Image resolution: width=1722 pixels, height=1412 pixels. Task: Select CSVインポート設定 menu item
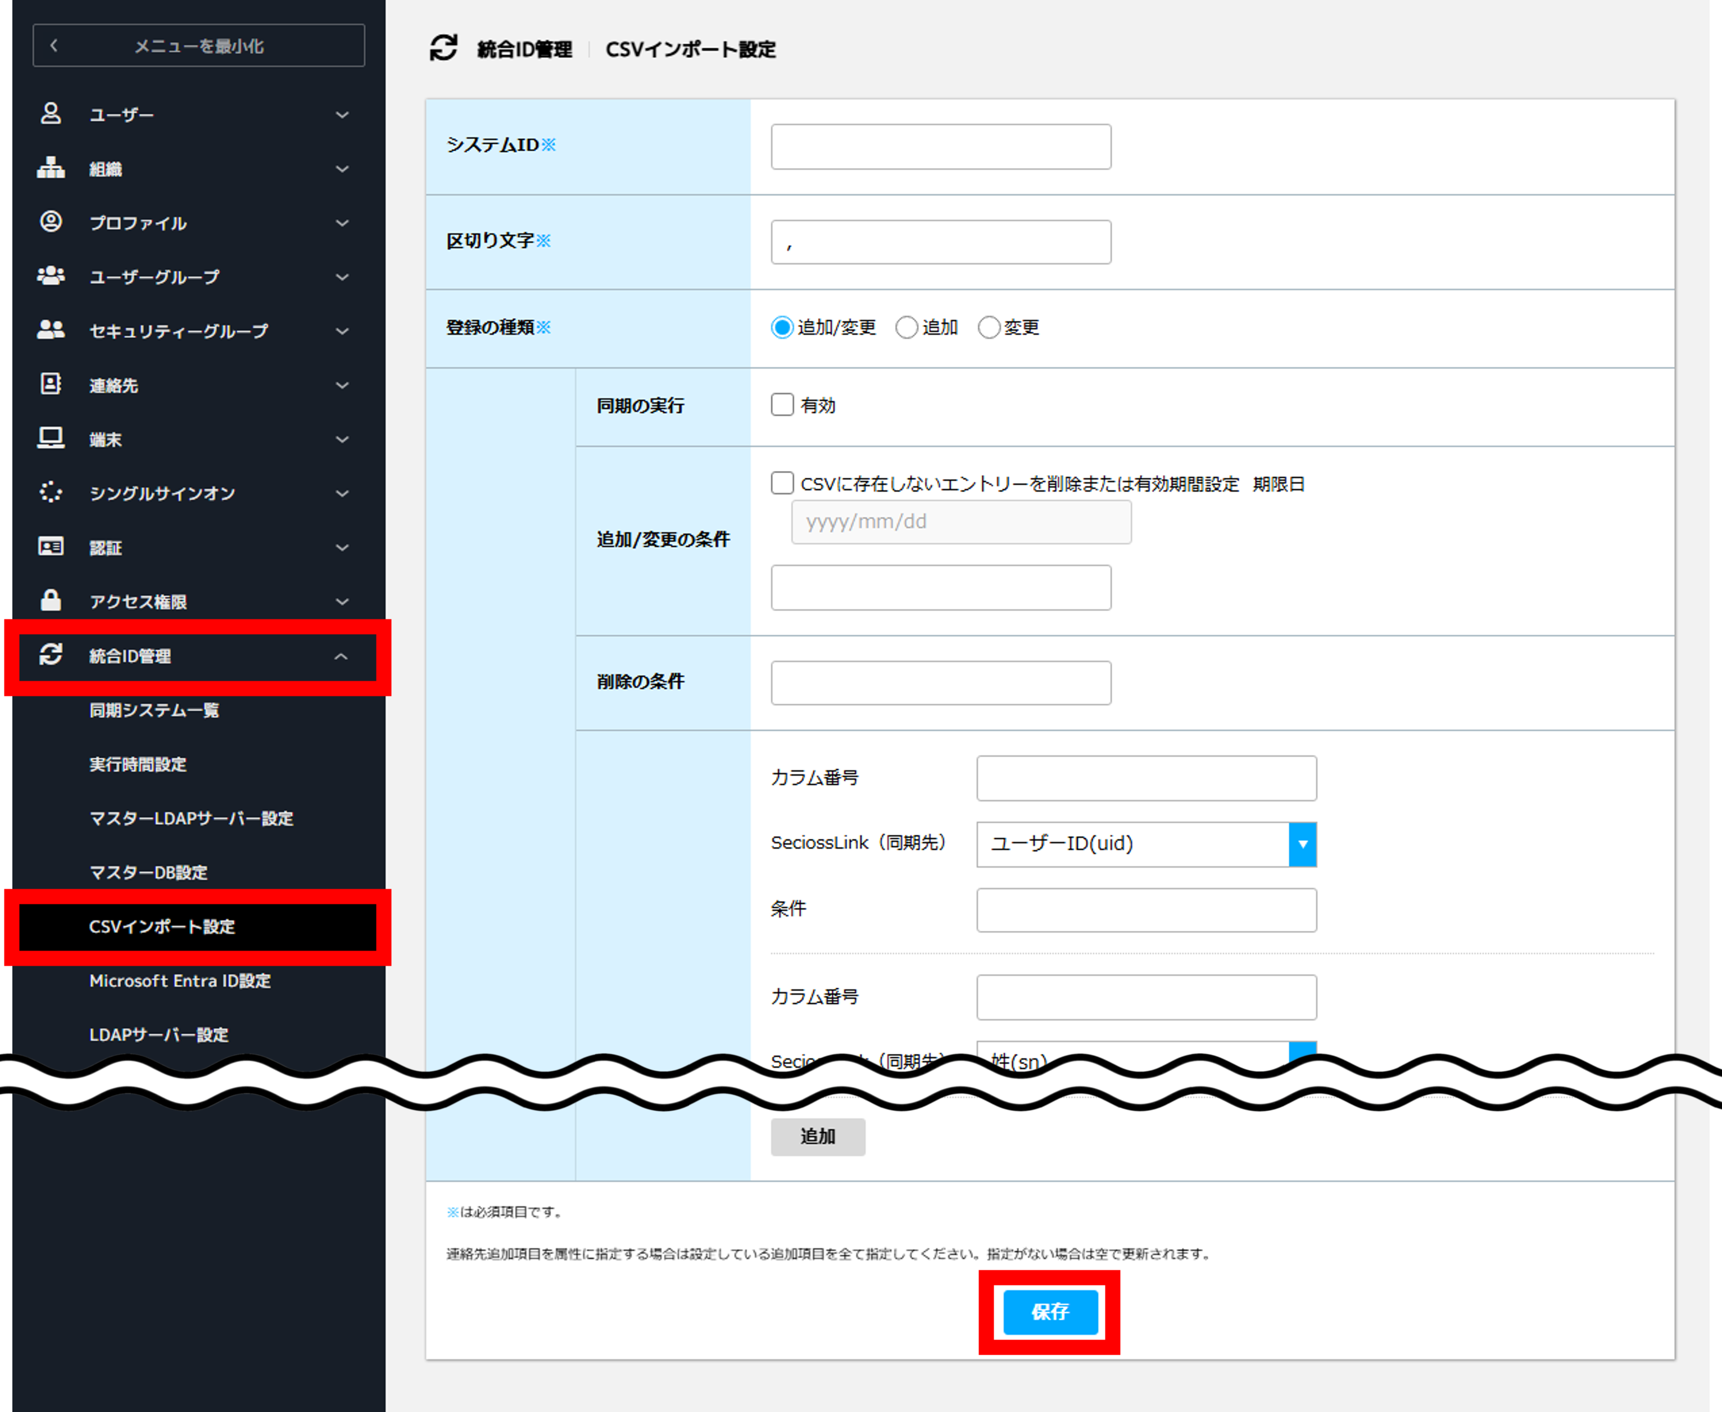point(198,927)
